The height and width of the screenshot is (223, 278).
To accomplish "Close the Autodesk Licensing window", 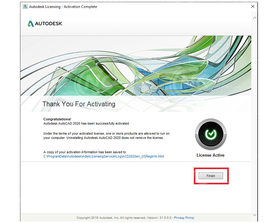I will [253, 6].
